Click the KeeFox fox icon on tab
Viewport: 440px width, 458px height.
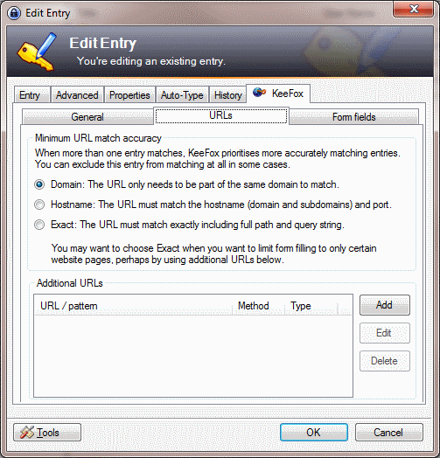pos(259,93)
